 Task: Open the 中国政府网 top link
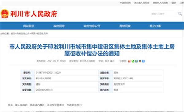point(125,3)
